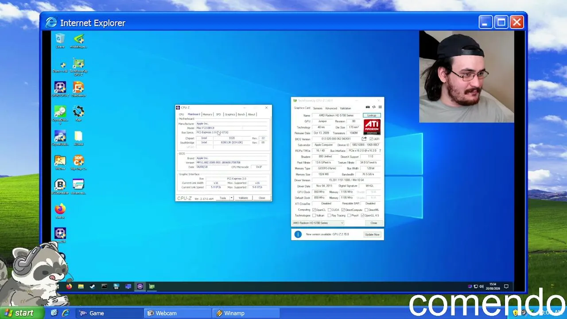
Task: Toggle the OpenCL checkbox
Action: [x=314, y=210]
